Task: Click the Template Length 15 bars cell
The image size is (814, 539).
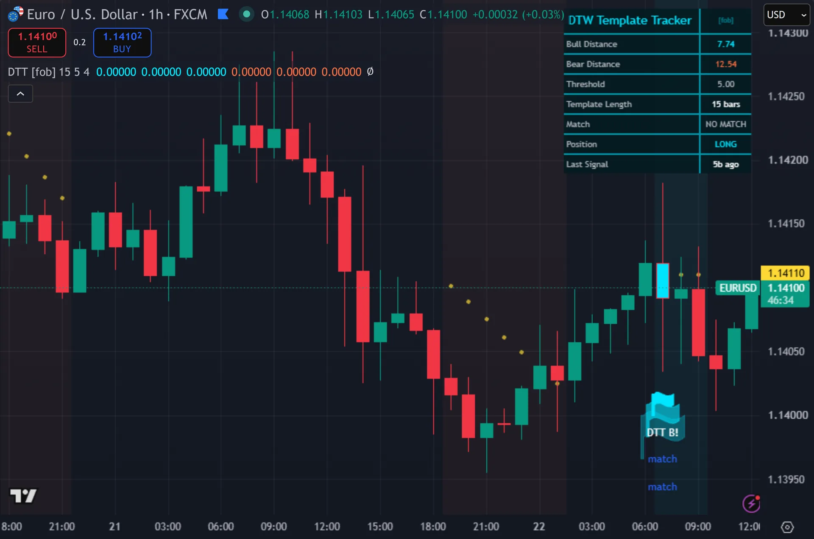Action: 726,104
